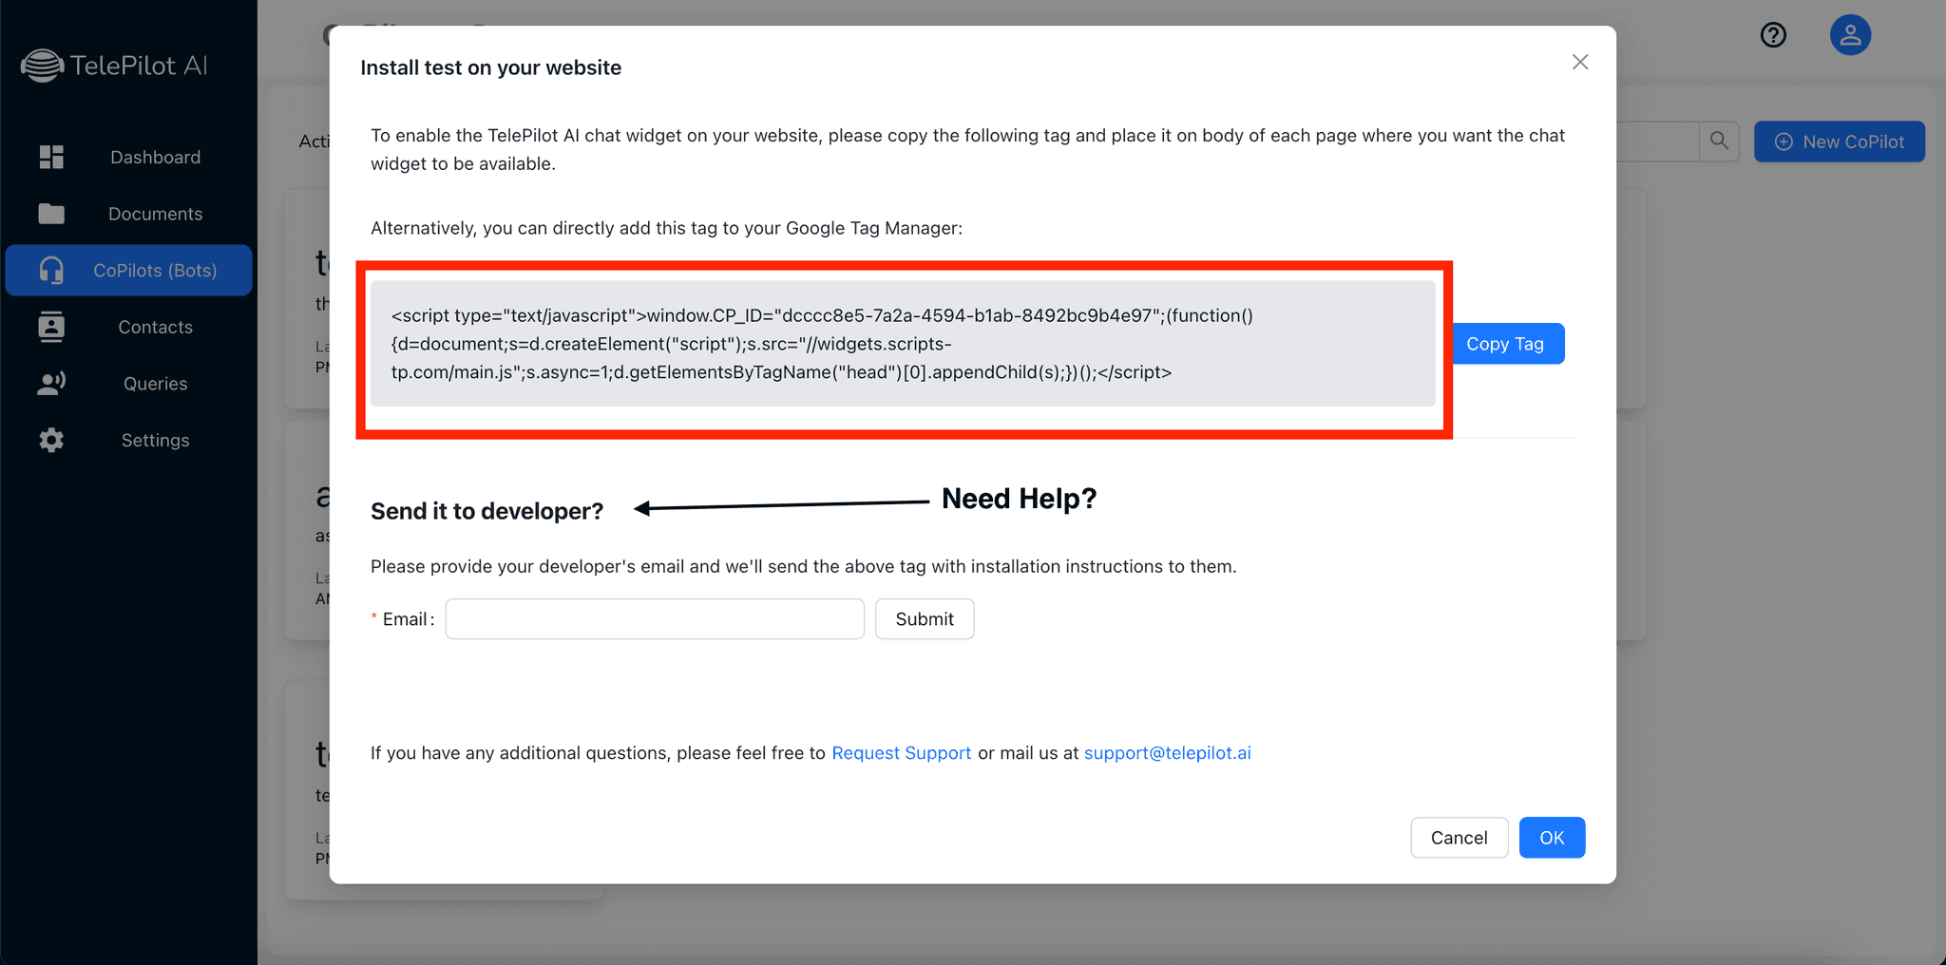Open the help question mark icon
This screenshot has height=965, width=1946.
[1773, 35]
